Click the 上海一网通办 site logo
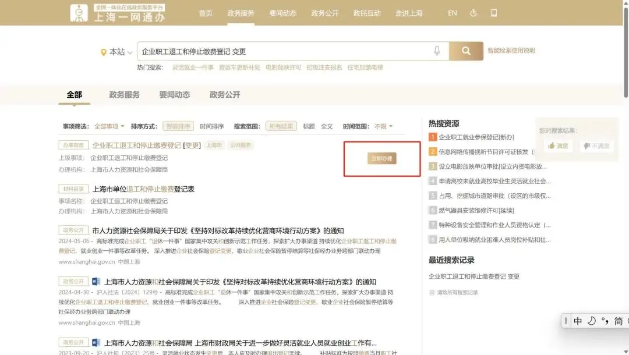Screen dimensions: 629x355 [118, 14]
